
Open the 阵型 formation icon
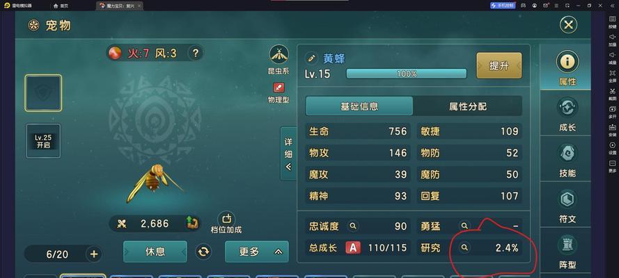(x=567, y=245)
